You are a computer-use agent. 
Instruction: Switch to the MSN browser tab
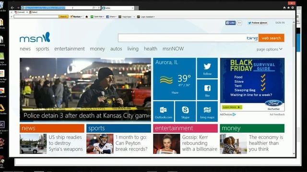(x=117, y=8)
